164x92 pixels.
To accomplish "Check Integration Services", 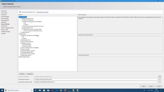I will click(x=21, y=43).
